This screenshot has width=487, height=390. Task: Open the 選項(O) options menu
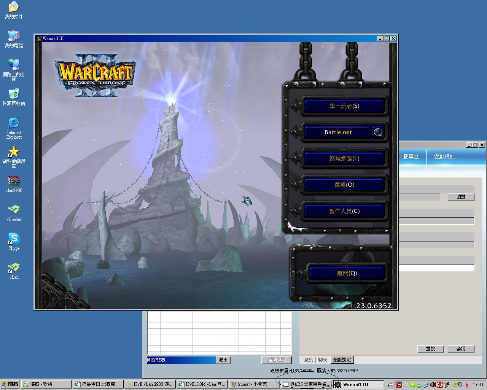tap(344, 185)
